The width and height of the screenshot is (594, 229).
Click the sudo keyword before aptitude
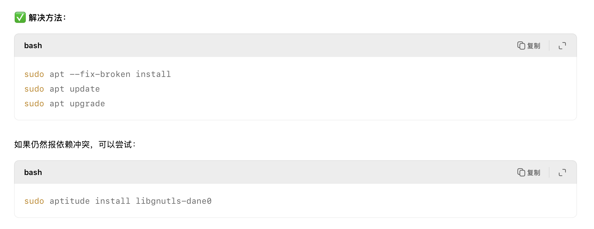point(34,201)
